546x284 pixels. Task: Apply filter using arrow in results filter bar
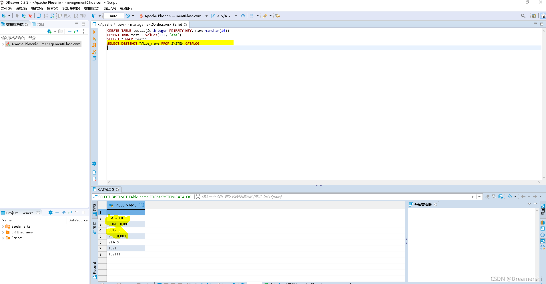tap(473, 196)
